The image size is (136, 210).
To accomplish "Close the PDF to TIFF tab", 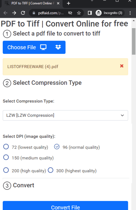I will click(x=58, y=3).
